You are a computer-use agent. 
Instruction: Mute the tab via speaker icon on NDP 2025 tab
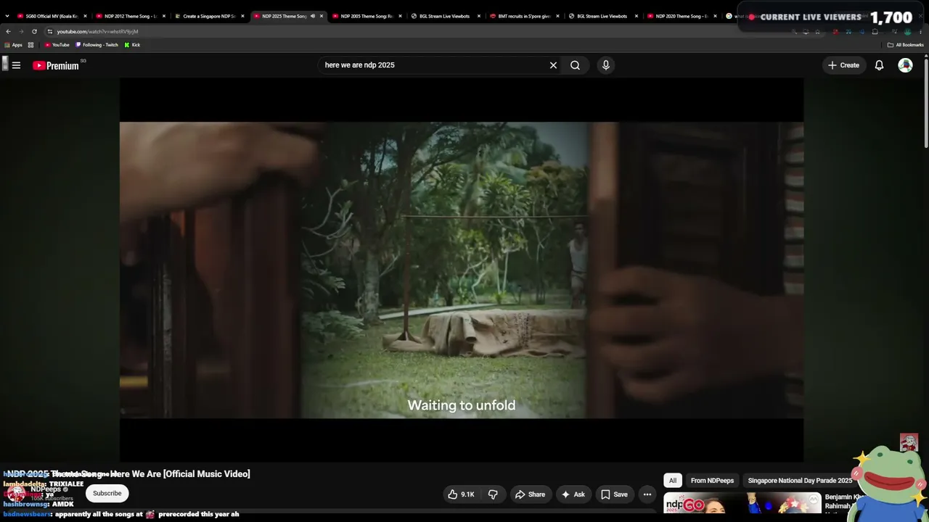(313, 16)
